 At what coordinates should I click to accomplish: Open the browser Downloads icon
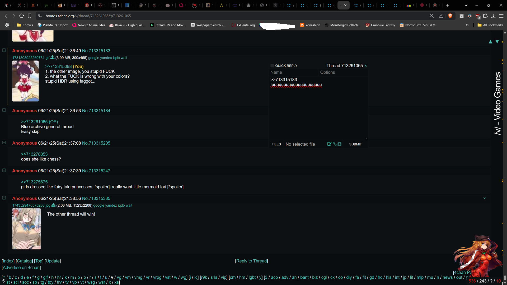493,16
